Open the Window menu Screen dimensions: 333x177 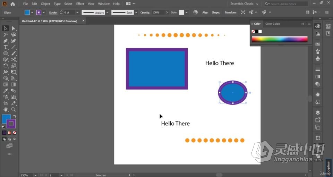pyautogui.click(x=104, y=4)
